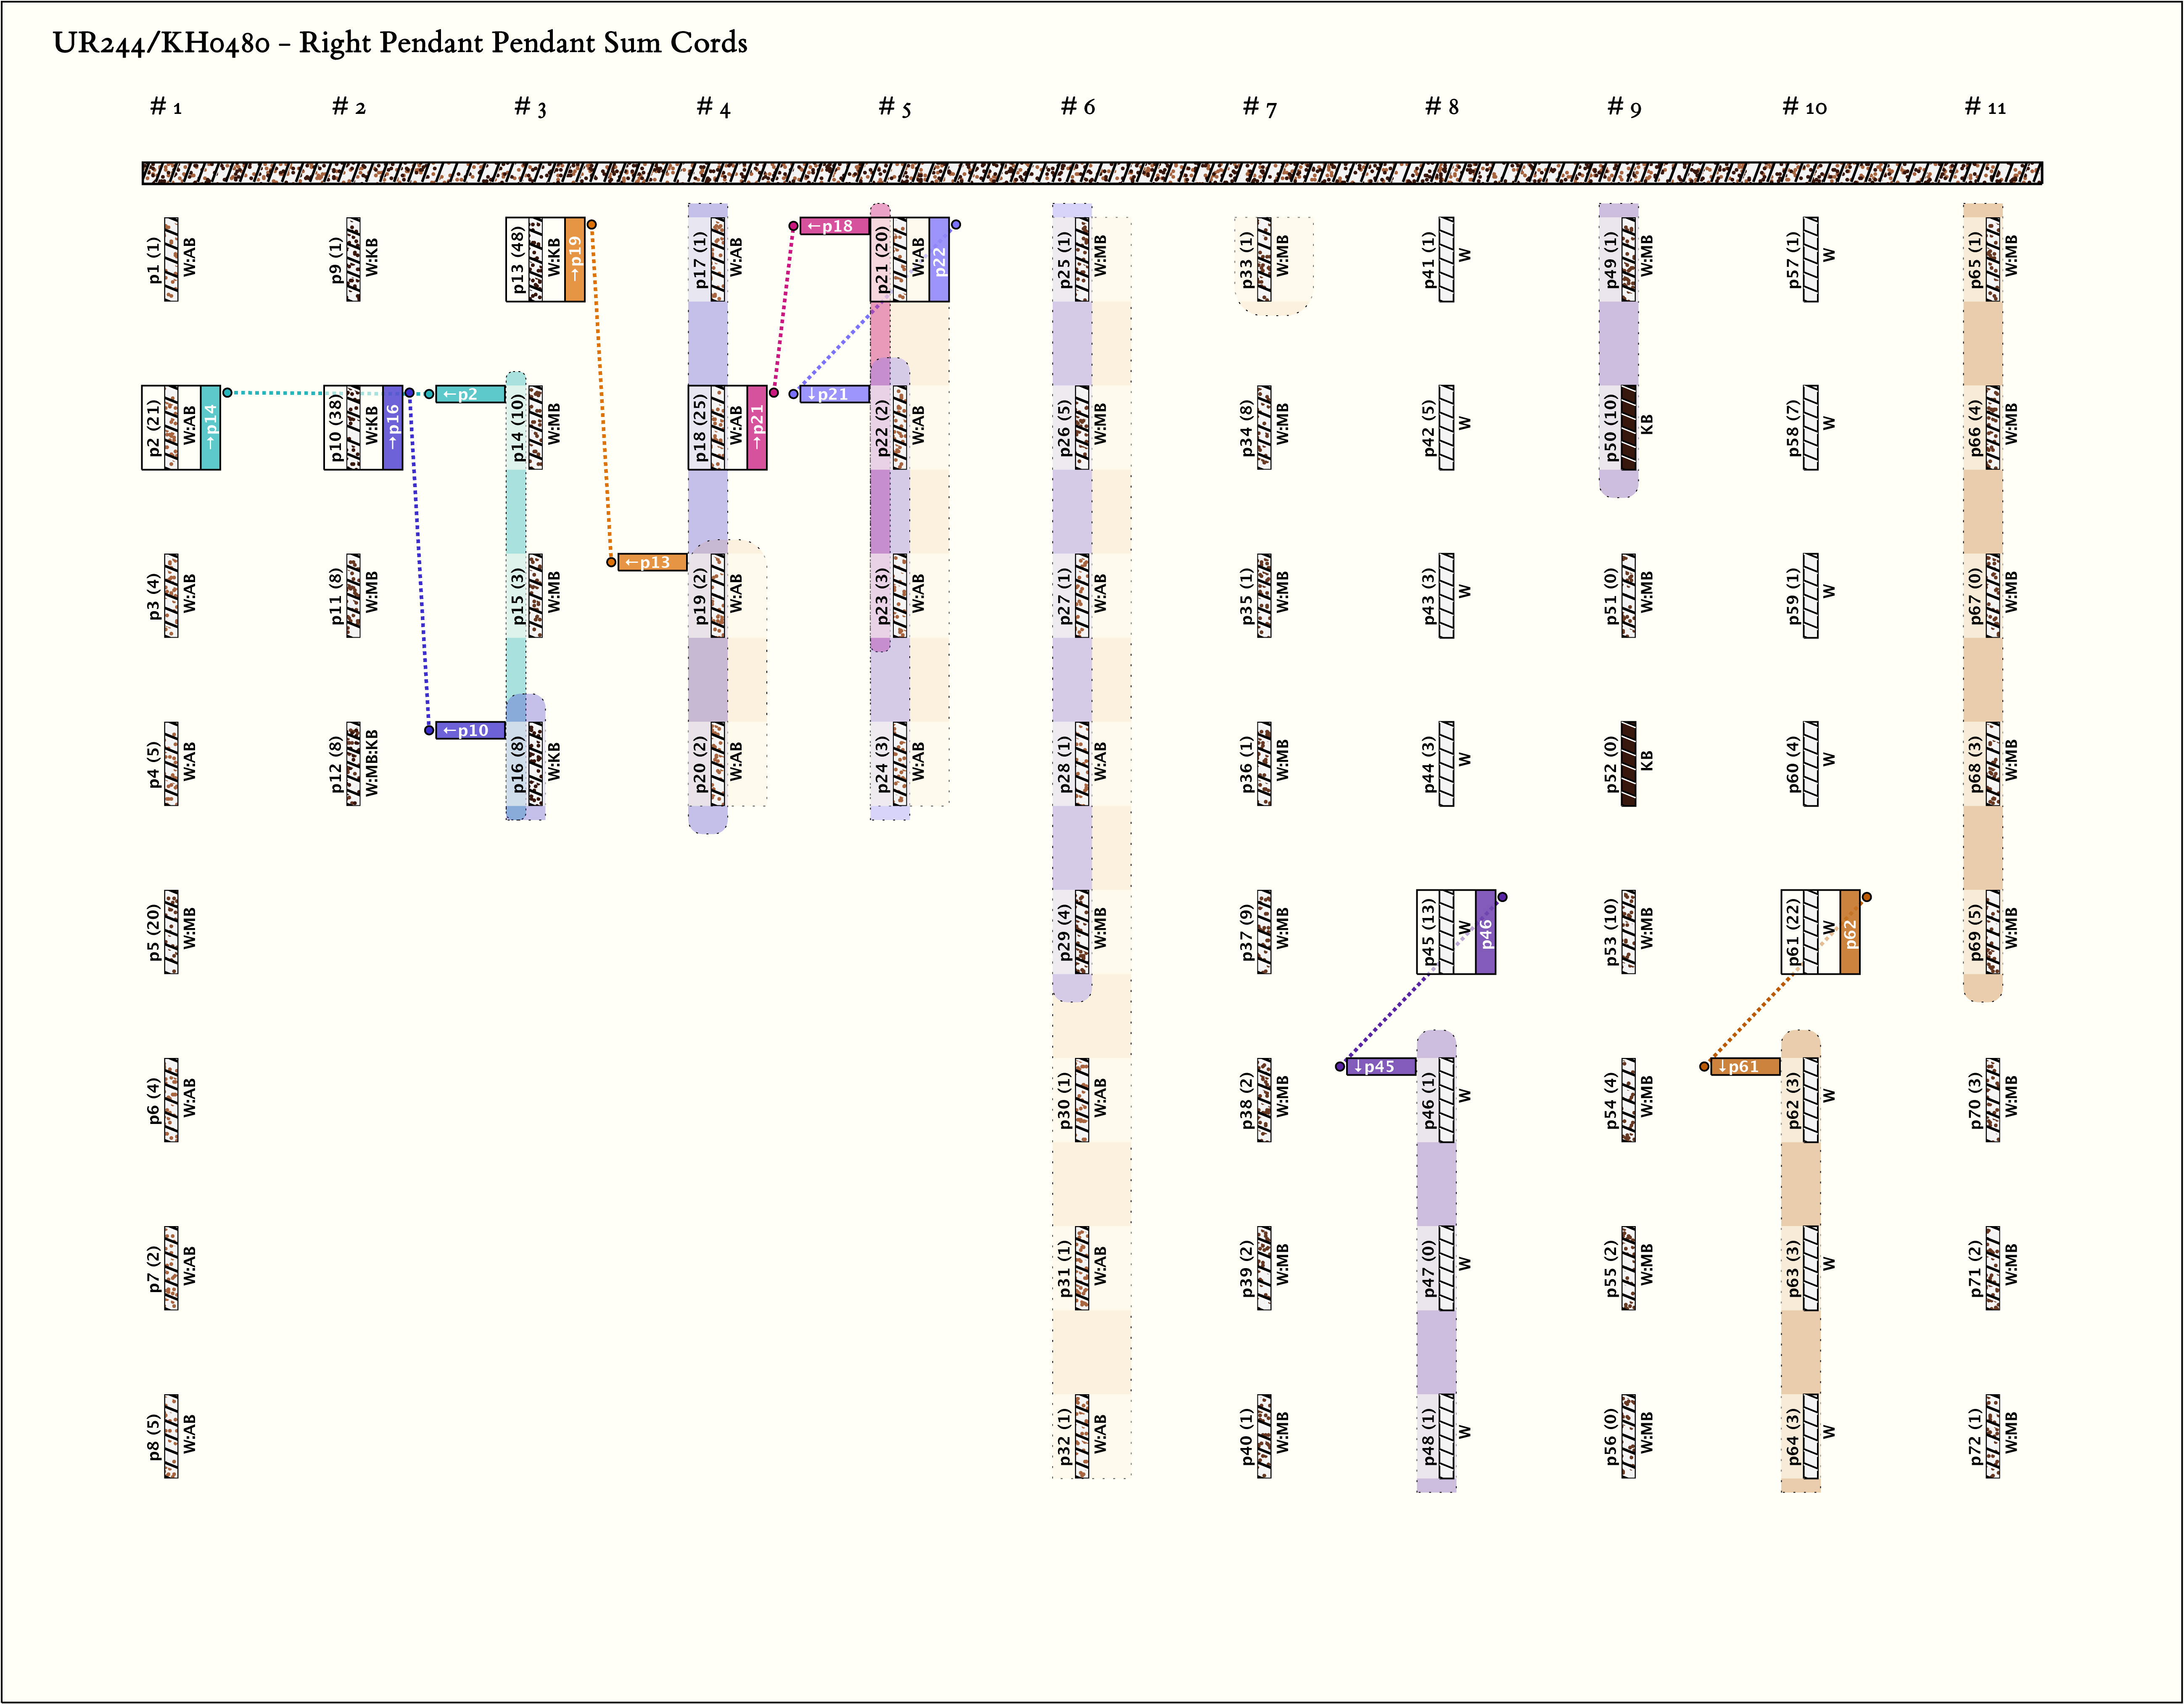Click the teal ←p2 arrow tag
This screenshot has height=1704, width=2184.
click(470, 394)
